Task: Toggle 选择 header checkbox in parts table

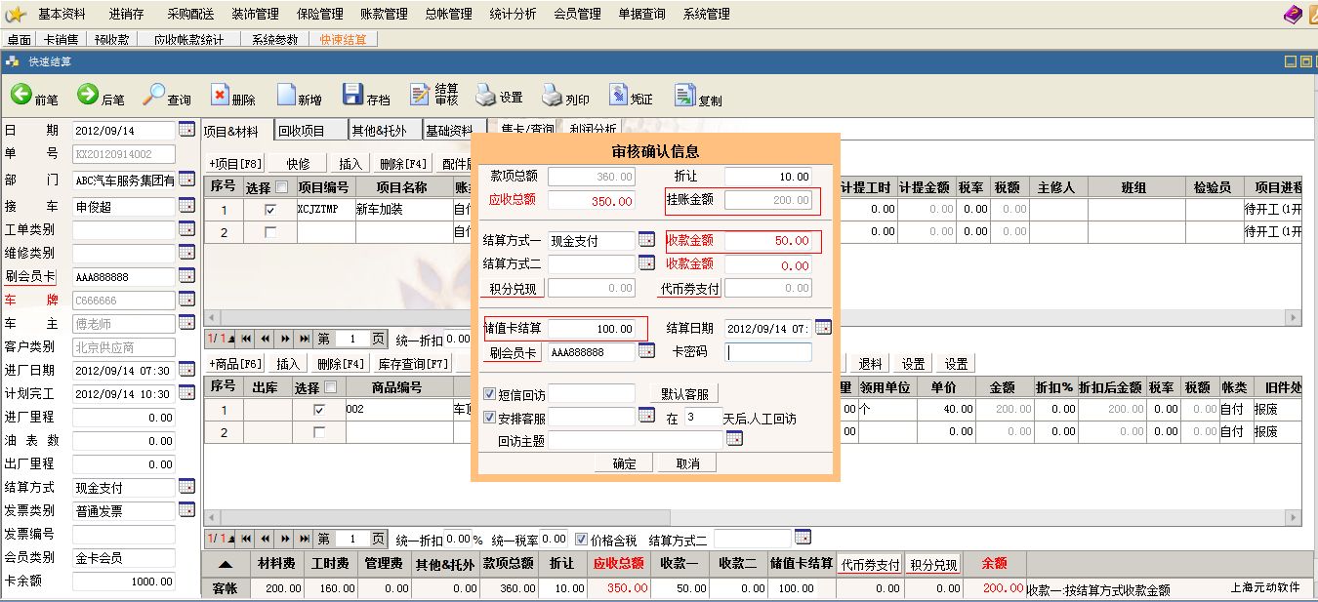Action: [x=330, y=387]
